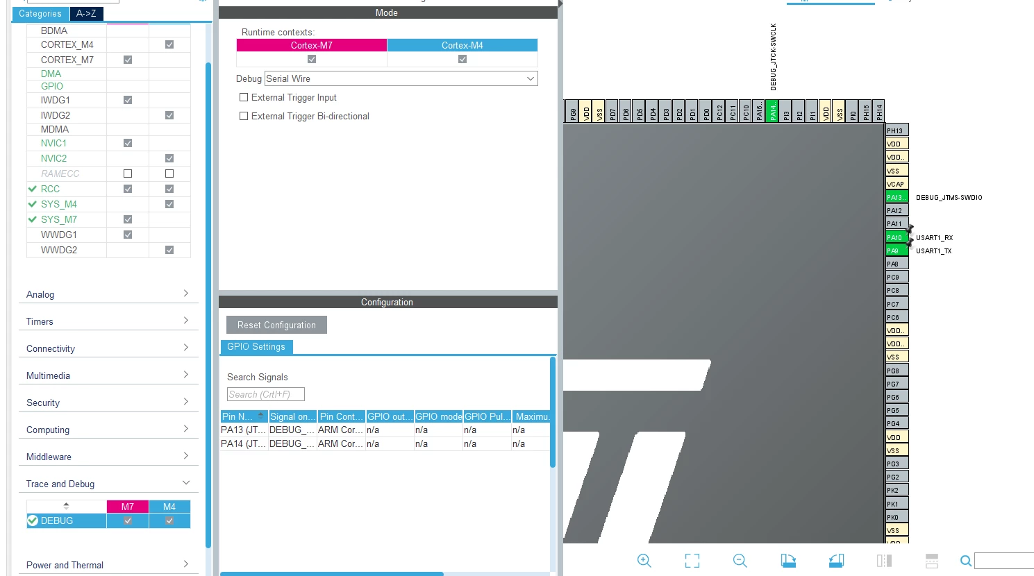Toggle DEBUG M7 context checkbox

(x=128, y=520)
